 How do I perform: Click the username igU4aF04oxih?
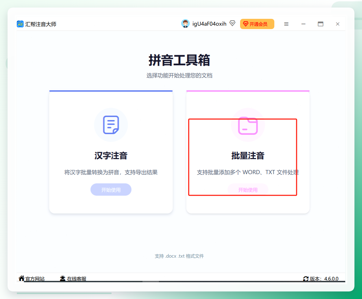tap(209, 24)
